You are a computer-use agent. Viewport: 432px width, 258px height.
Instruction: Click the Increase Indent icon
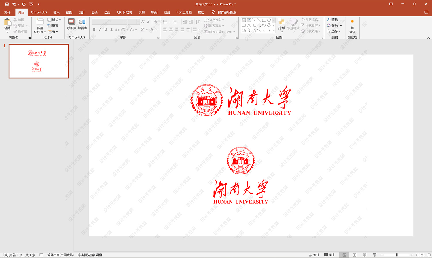[x=191, y=22]
